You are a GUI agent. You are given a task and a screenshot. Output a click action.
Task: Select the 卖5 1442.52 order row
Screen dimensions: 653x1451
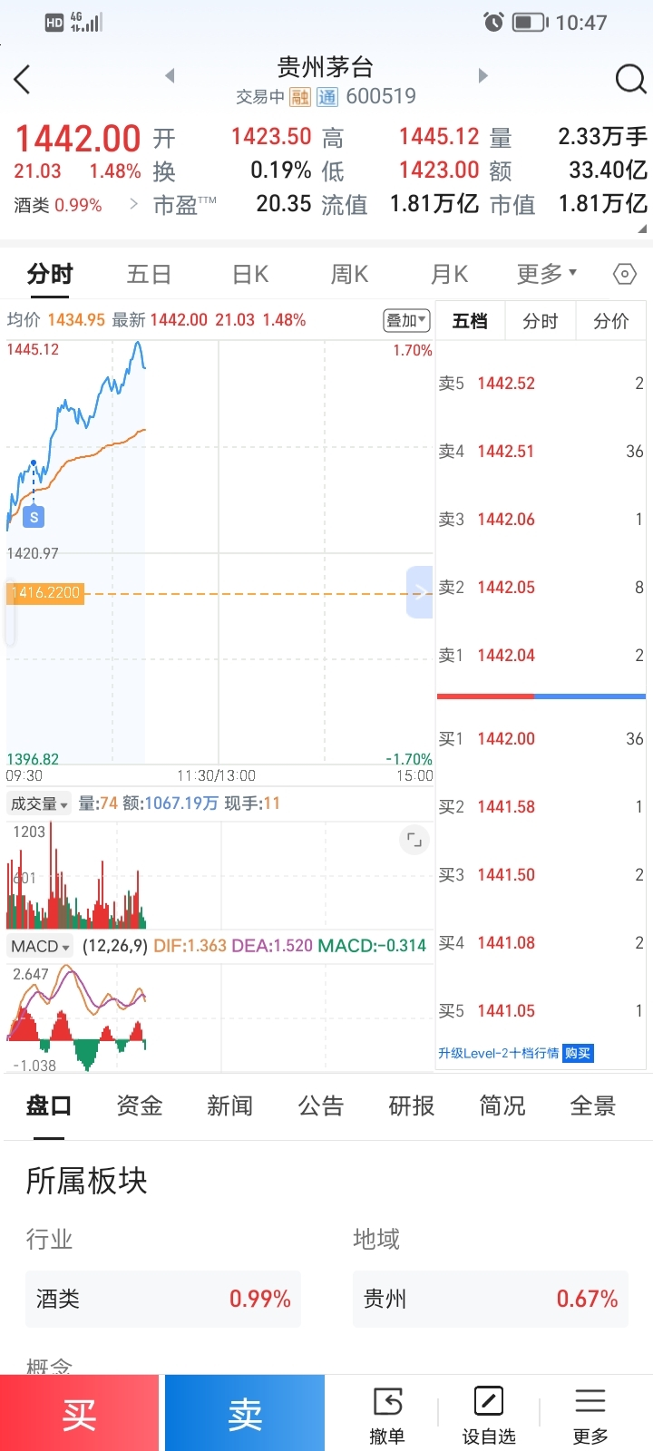[x=541, y=384]
